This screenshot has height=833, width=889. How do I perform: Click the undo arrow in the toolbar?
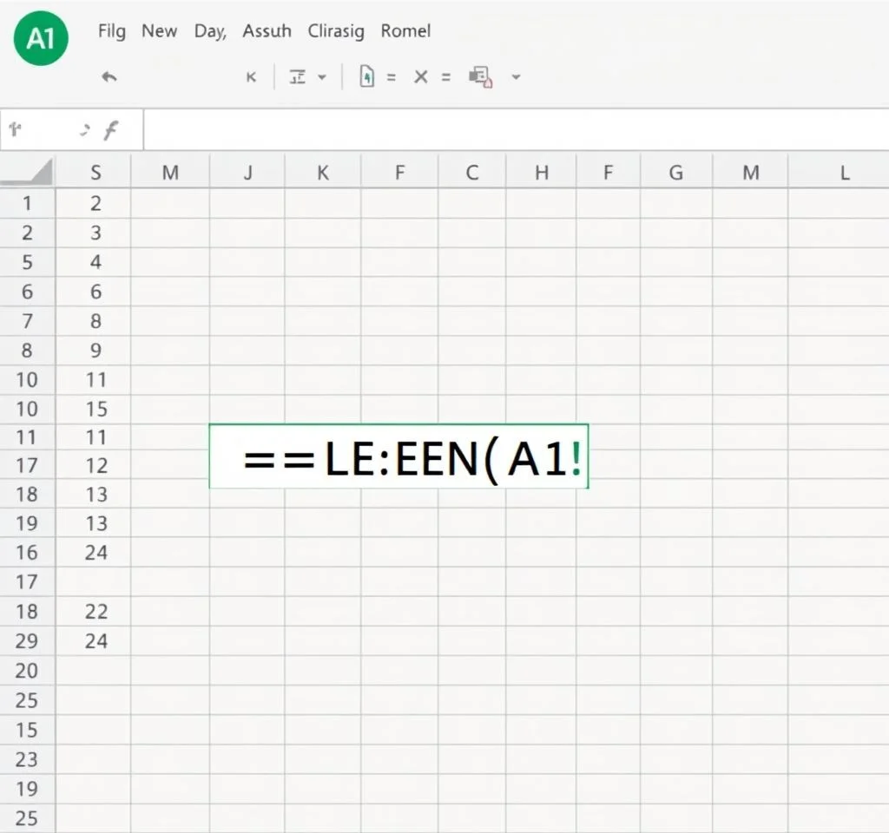pos(109,77)
